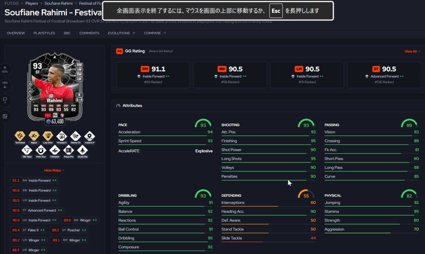Click the Fk Acc. 81 attribute row
425x254 pixels.
371,150
